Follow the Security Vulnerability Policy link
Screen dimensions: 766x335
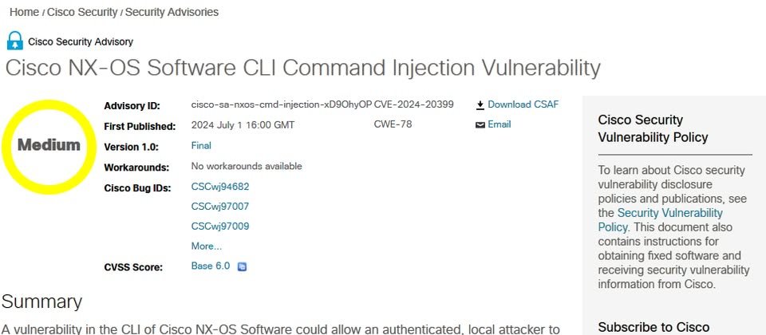660,220
